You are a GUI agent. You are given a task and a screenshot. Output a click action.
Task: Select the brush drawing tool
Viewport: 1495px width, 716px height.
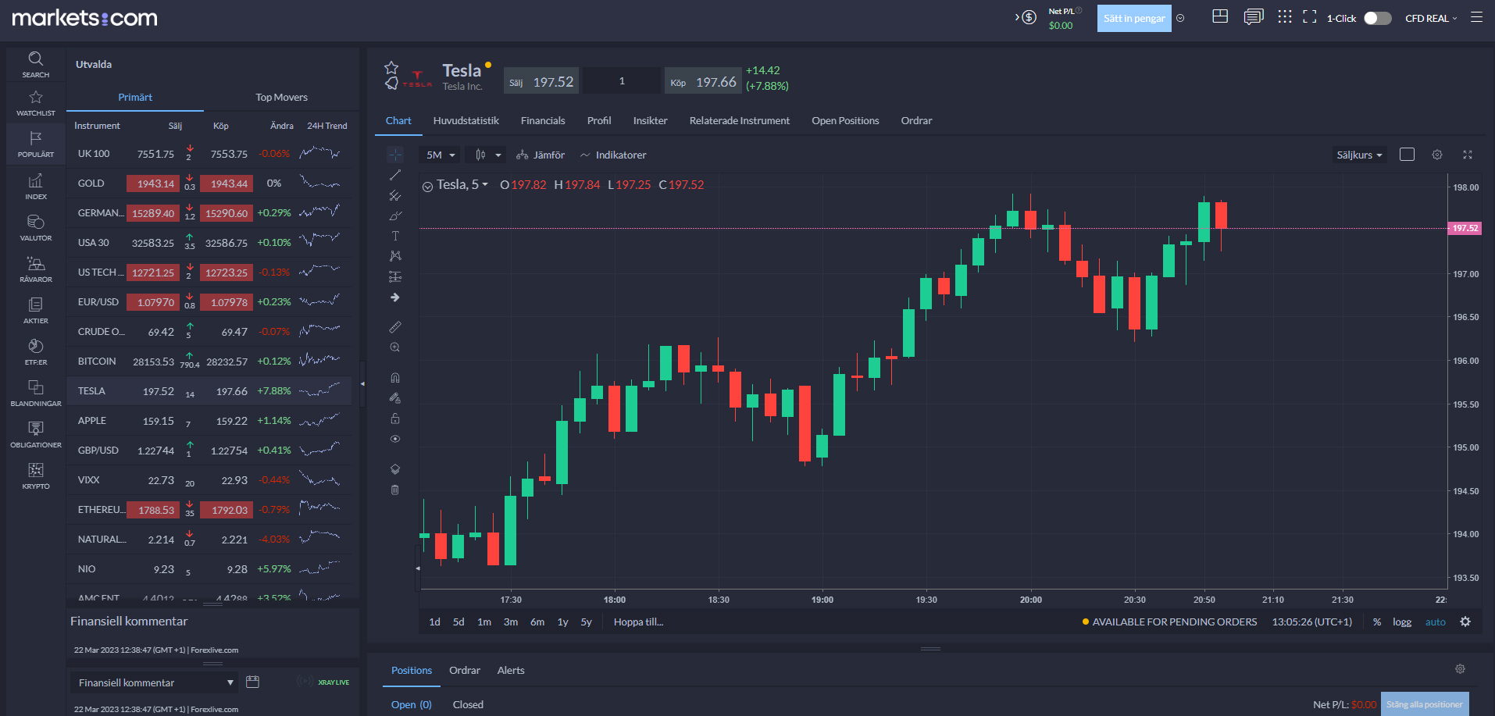395,216
